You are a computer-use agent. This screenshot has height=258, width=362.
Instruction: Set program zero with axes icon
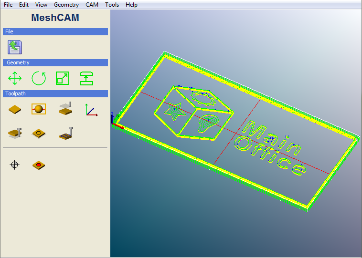91,110
